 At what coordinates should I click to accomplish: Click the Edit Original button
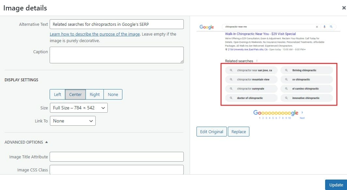[x=212, y=132]
